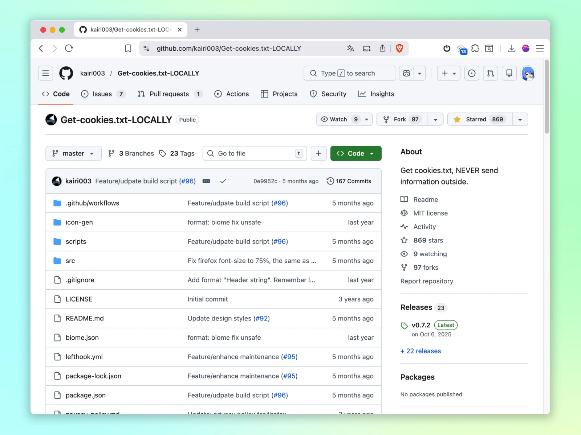Switch to the Issues tab
This screenshot has height=435, width=581.
click(103, 94)
